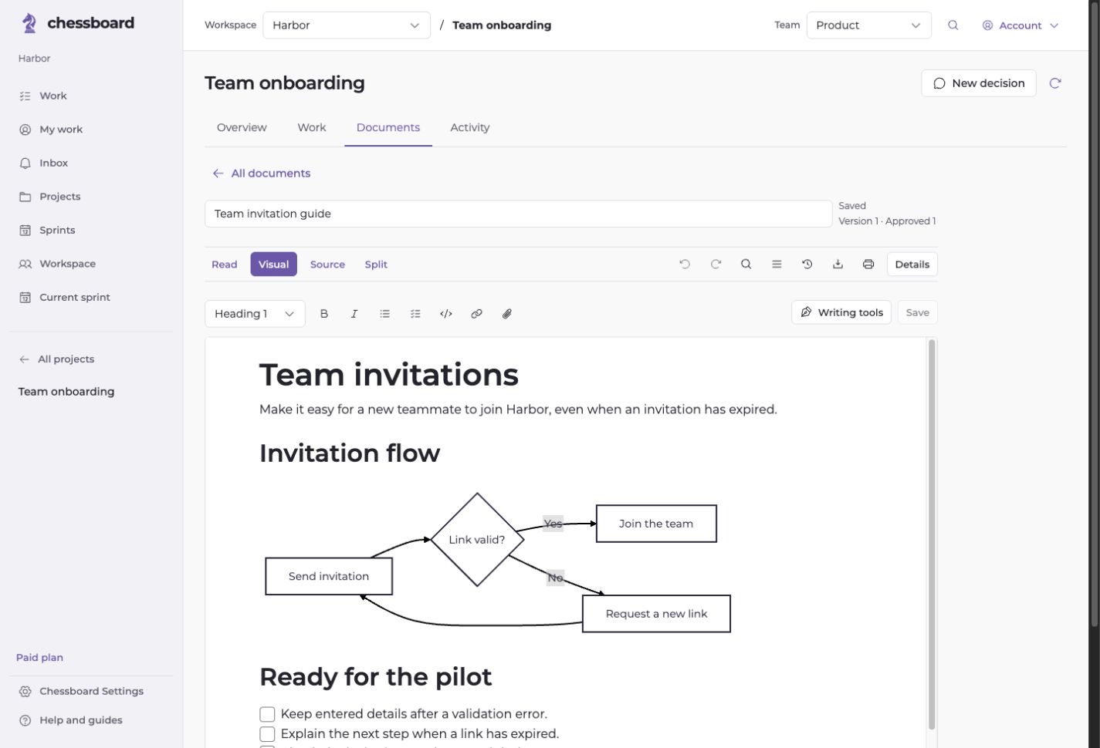Switch to Source mode
This screenshot has height=748, width=1100.
(x=327, y=264)
